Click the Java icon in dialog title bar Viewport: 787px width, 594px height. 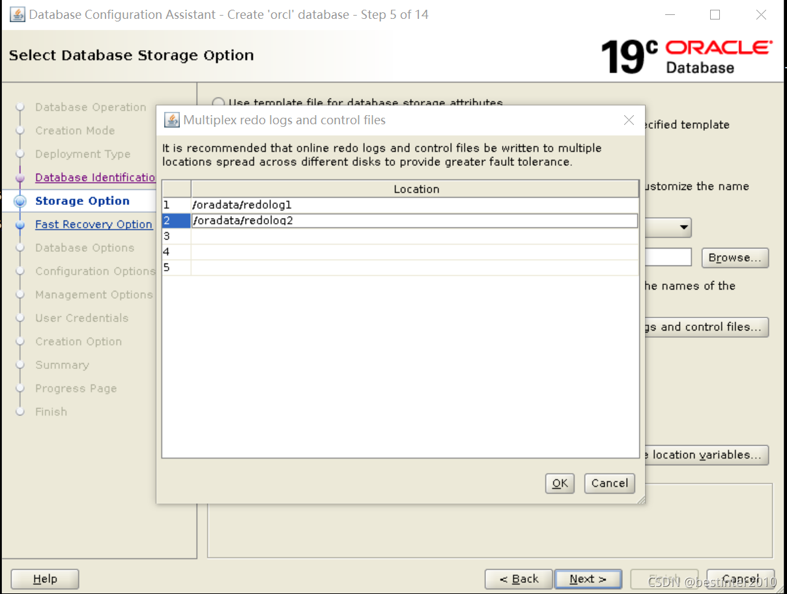(172, 120)
